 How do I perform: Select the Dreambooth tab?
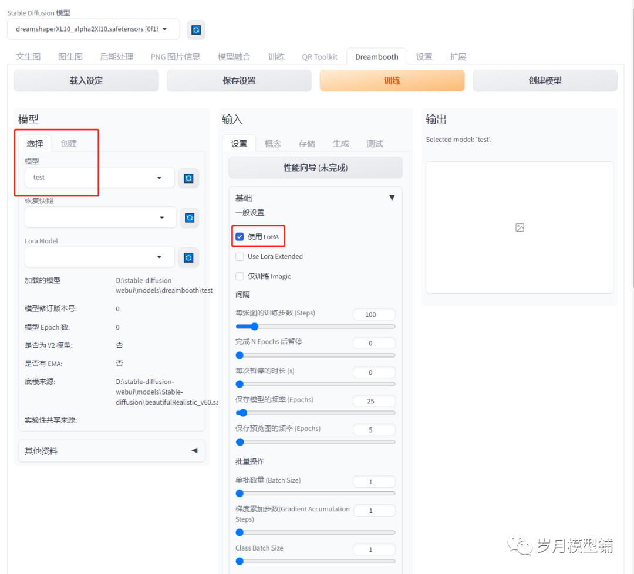click(x=377, y=56)
